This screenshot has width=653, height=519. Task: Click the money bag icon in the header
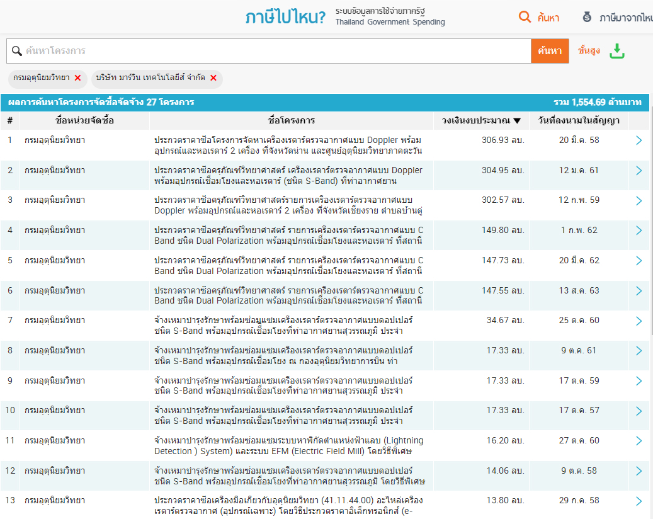tap(587, 17)
